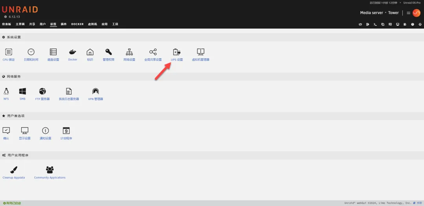Click the Docker whale icon
424x206 pixels.
(x=73, y=52)
